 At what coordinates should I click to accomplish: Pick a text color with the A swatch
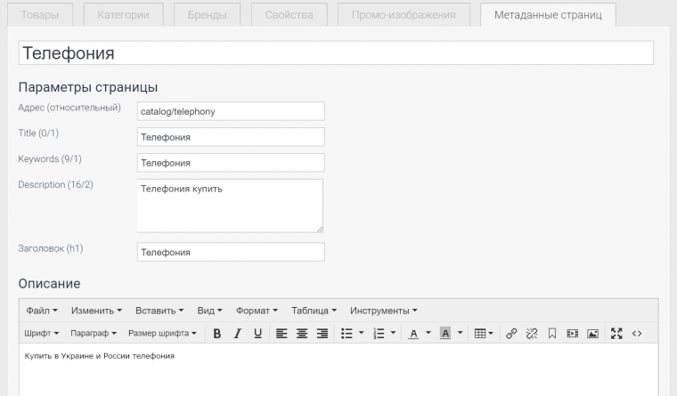pyautogui.click(x=413, y=334)
